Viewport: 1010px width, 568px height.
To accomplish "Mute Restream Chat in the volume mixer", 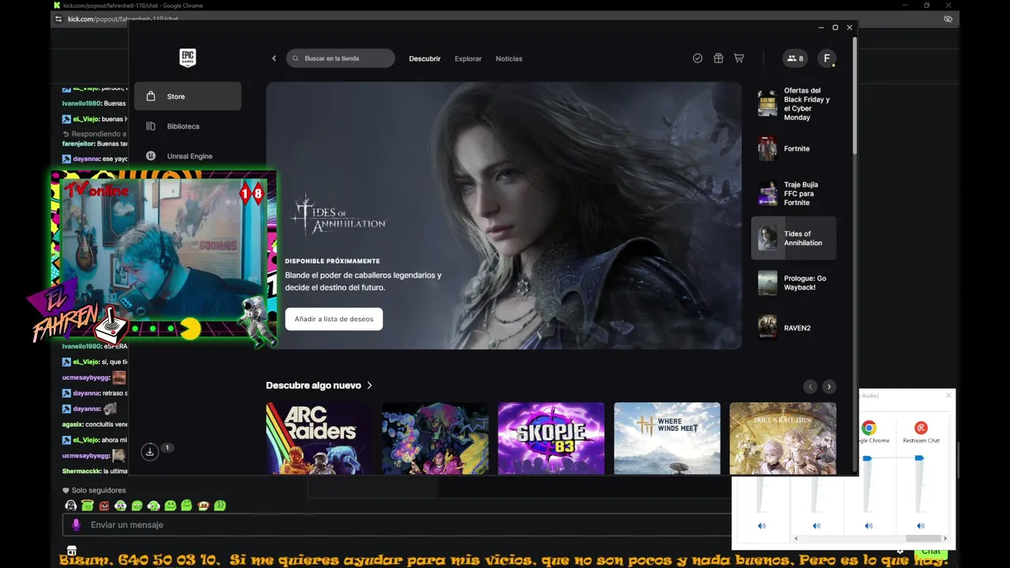I will (921, 525).
